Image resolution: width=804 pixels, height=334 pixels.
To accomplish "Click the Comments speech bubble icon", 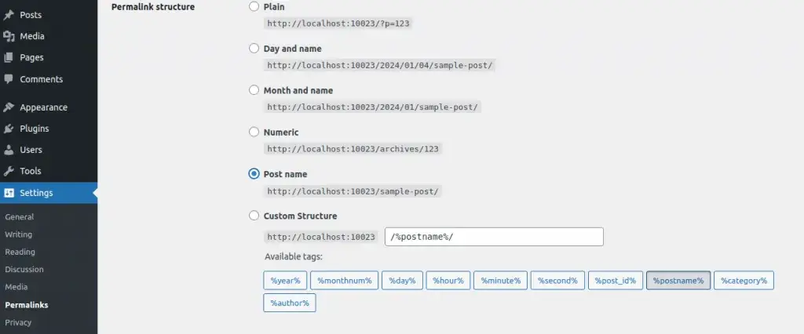I will (8, 79).
